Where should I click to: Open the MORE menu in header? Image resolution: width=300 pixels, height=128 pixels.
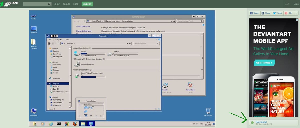[75, 4]
